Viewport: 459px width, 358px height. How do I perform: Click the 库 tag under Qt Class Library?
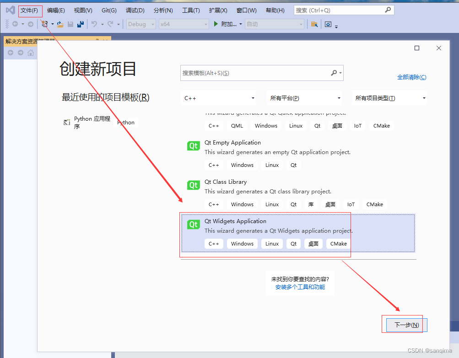(x=311, y=204)
